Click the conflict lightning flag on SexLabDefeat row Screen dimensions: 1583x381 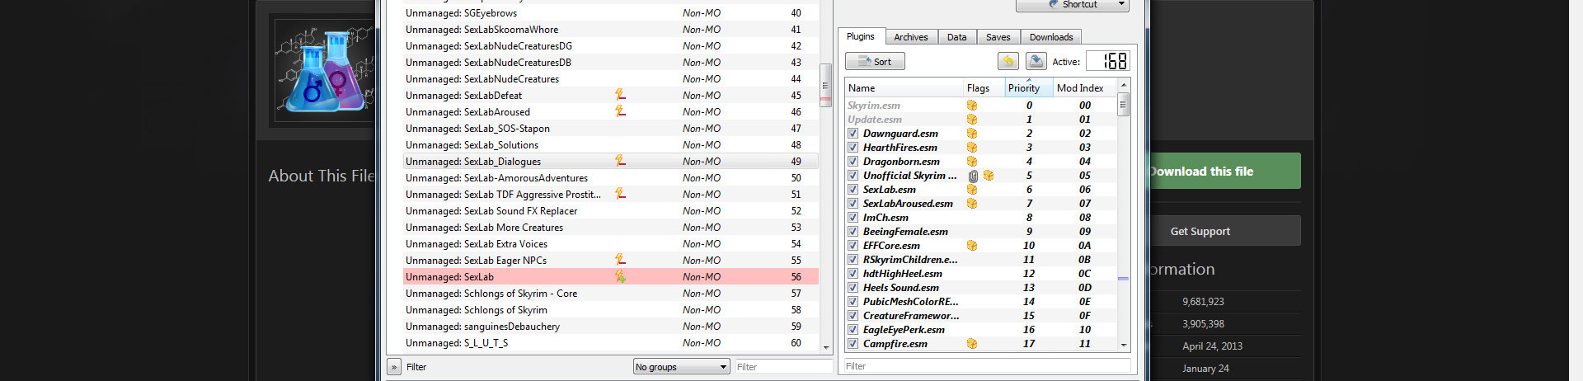[620, 95]
